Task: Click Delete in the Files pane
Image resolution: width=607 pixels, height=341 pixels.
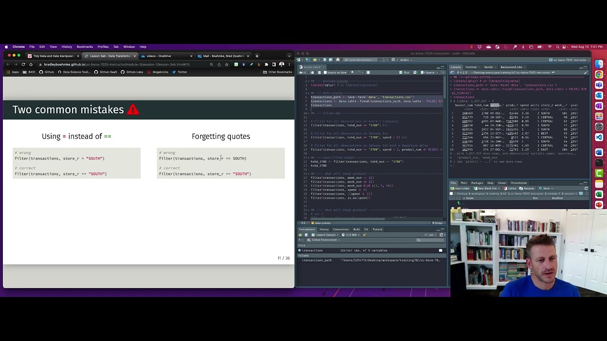Action: [x=509, y=188]
